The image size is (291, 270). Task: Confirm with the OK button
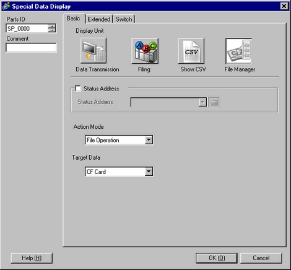(217, 258)
